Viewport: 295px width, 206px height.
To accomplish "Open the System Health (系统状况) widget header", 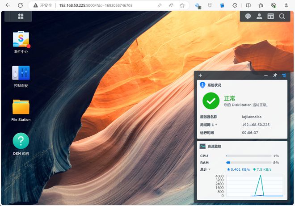I will (x=214, y=85).
